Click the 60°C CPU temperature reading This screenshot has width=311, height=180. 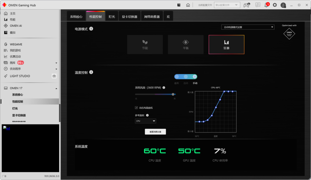[155, 151]
